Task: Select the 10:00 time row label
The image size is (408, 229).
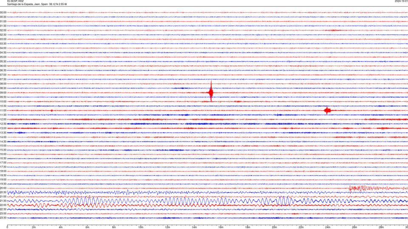Action: click(x=3, y=102)
